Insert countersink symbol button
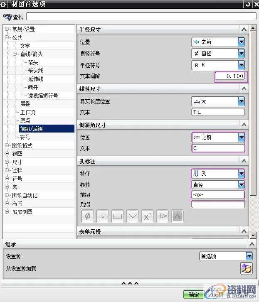259x302 pixels. [133, 216]
